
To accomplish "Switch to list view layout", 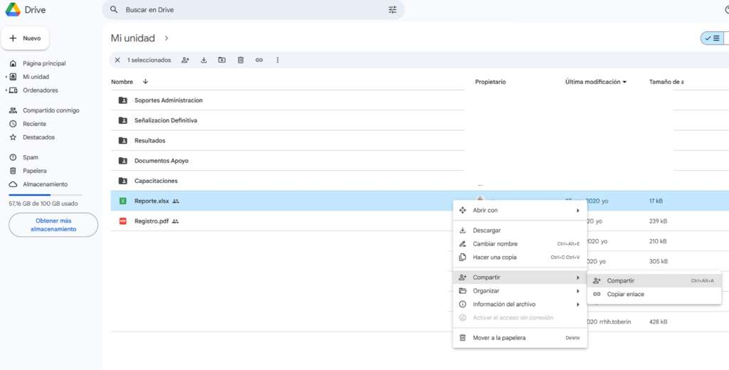I will point(712,38).
